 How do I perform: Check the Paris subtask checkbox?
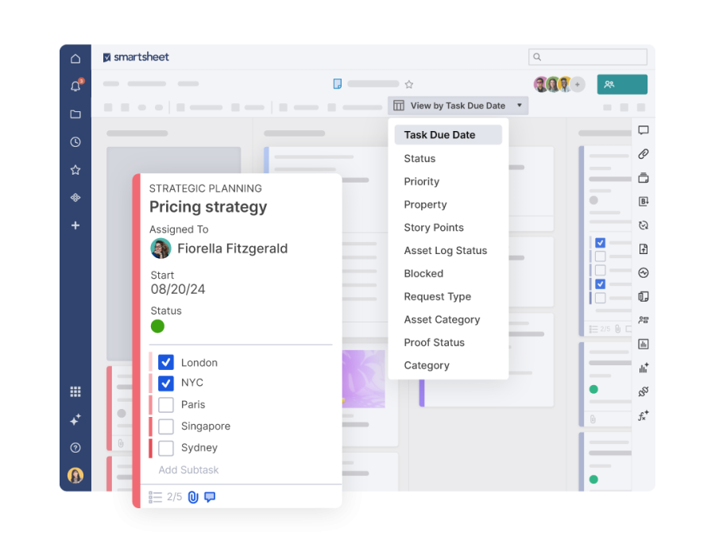[x=165, y=404]
